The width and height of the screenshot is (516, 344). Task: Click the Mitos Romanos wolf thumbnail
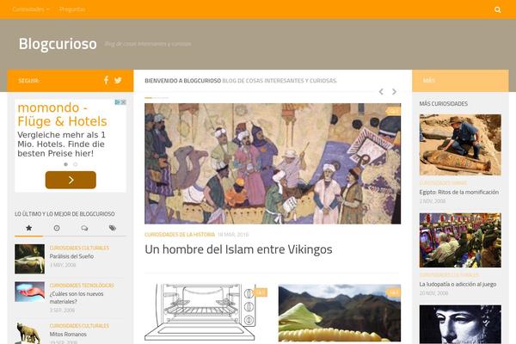point(29,333)
